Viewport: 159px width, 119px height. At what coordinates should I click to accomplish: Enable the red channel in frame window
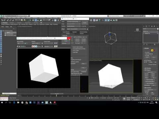pos(33,46)
